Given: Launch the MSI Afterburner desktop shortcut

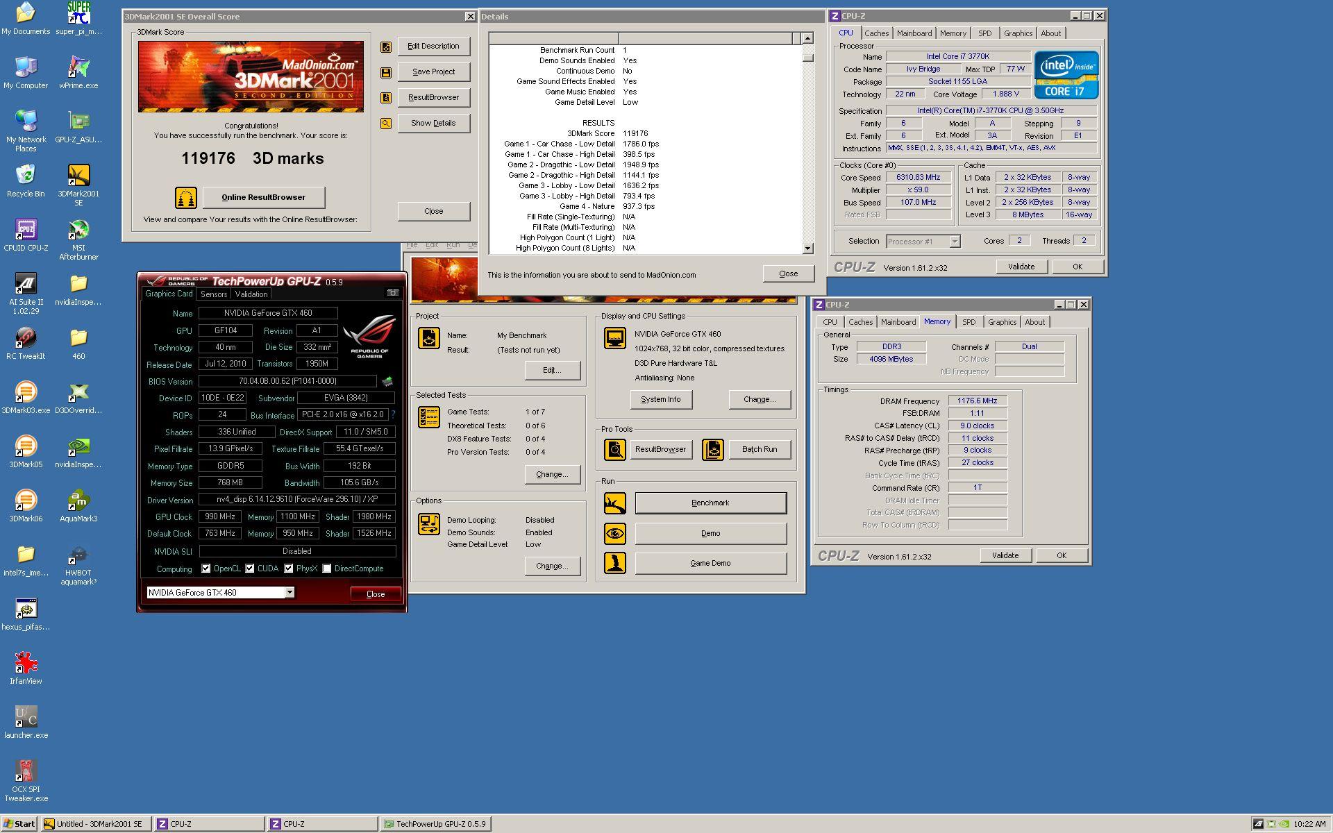Looking at the screenshot, I should tap(78, 239).
